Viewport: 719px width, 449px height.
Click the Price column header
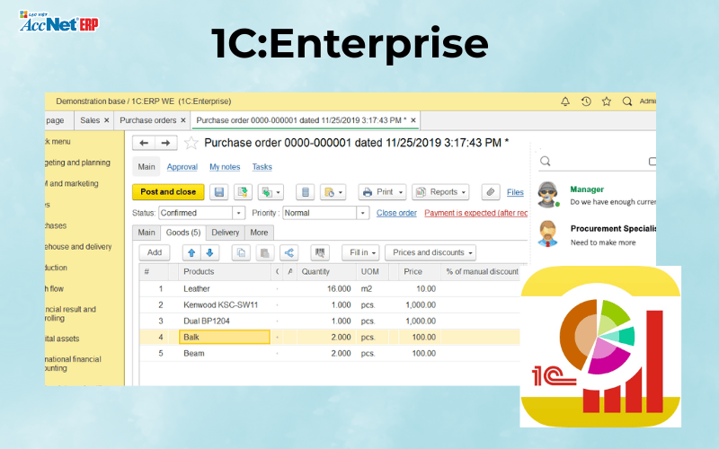419,272
